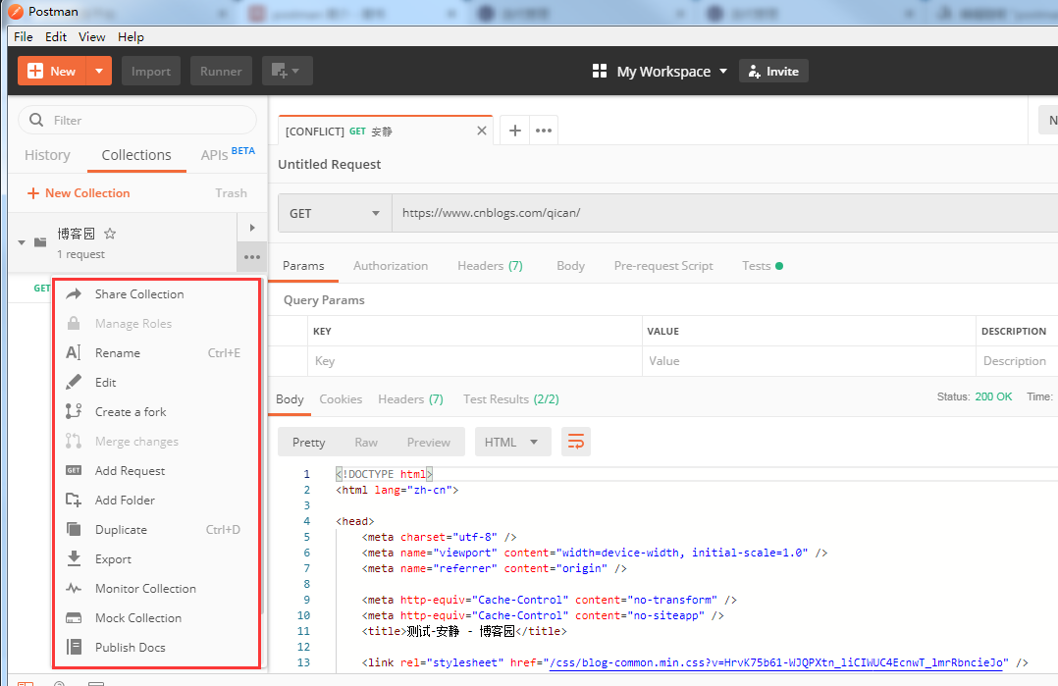Click the Invite button
Image resolution: width=1058 pixels, height=686 pixels.
[774, 71]
